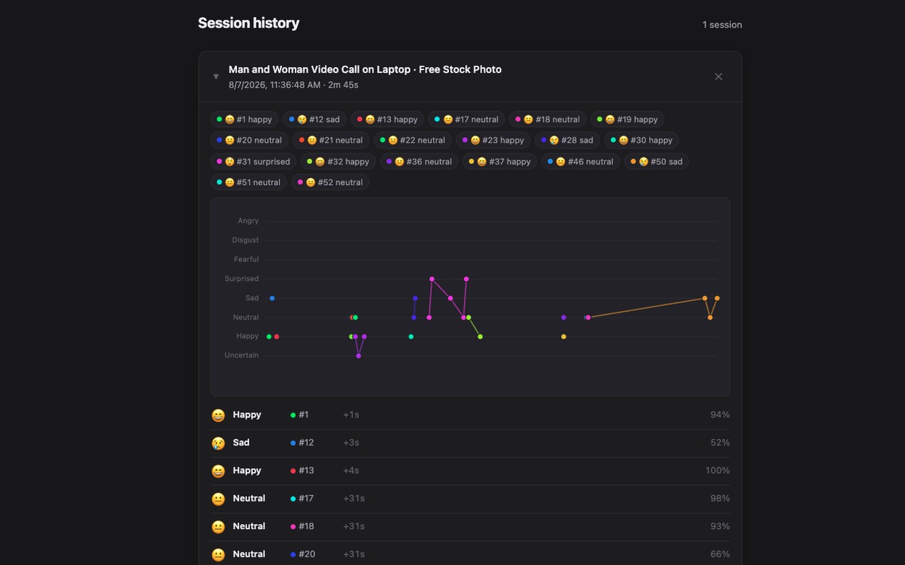Viewport: 905px width, 565px height.
Task: Choose the #21 neutral chip
Action: [x=330, y=140]
